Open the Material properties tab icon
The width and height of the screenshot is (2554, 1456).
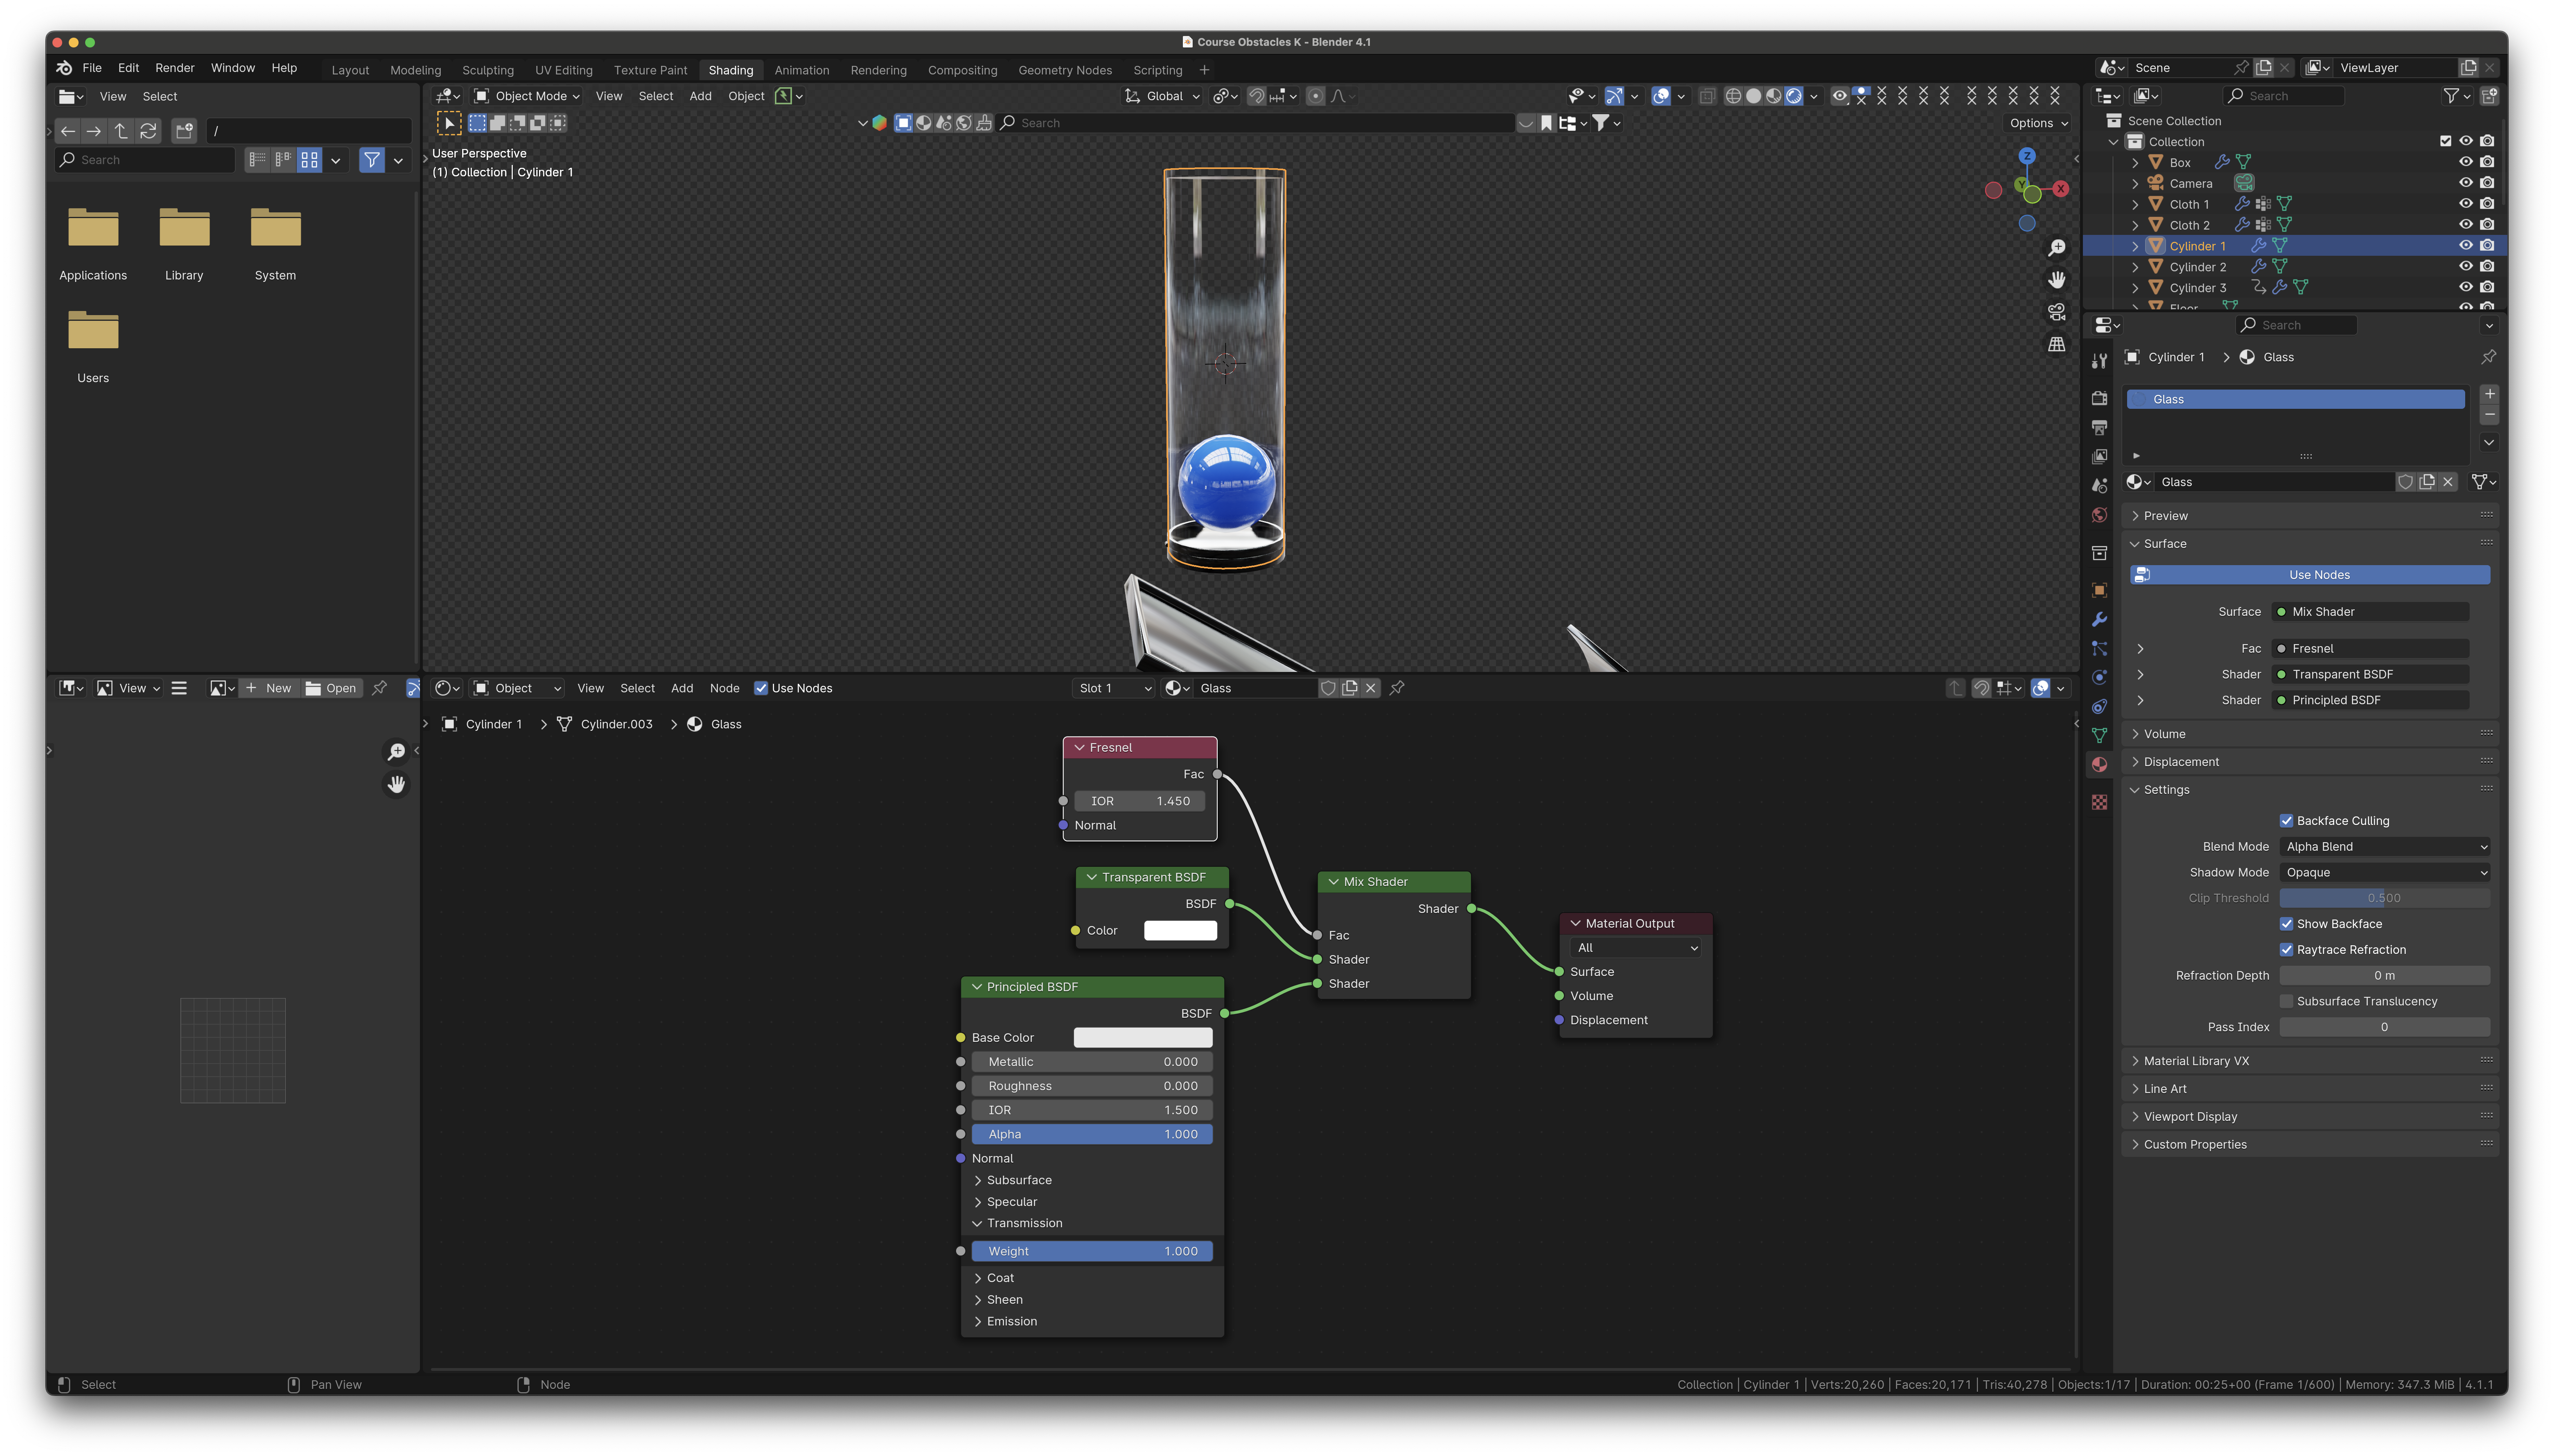pos(2099,764)
